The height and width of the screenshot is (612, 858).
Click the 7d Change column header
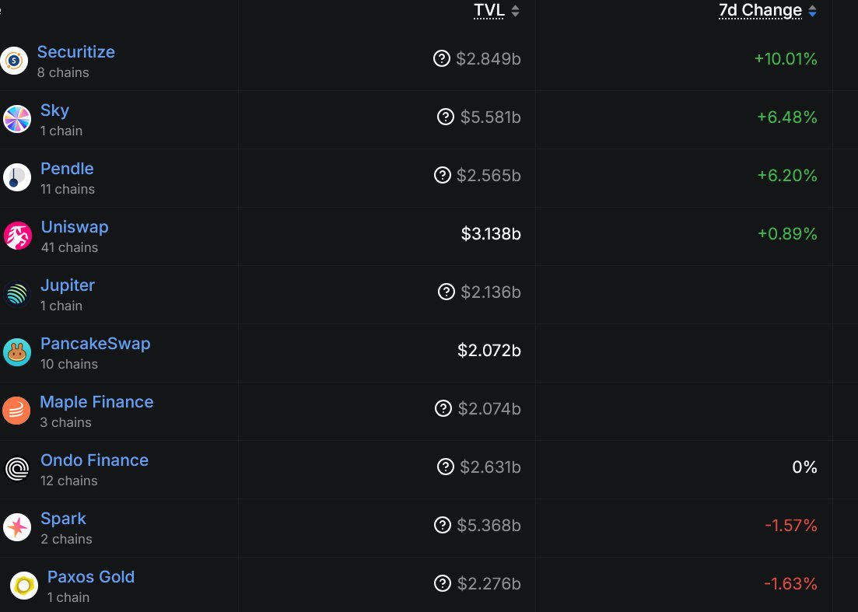tap(760, 10)
